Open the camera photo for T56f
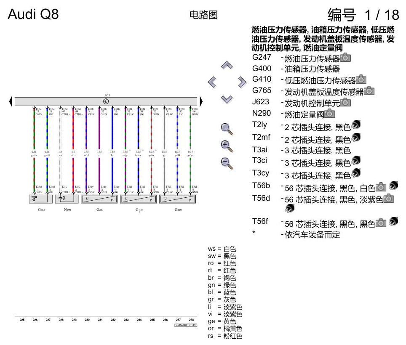Viewport: 406px width, 345px height. [x=381, y=223]
